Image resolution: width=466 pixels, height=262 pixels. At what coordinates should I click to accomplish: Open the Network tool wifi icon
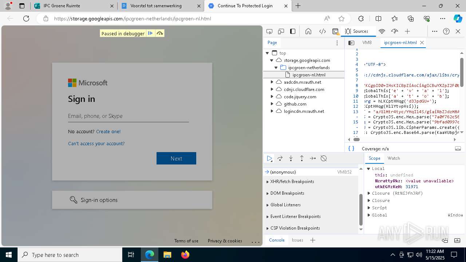[x=382, y=31]
